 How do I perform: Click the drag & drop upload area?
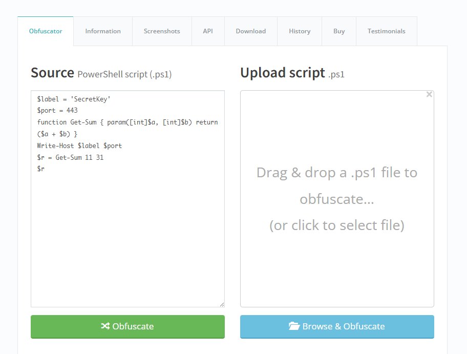337,199
